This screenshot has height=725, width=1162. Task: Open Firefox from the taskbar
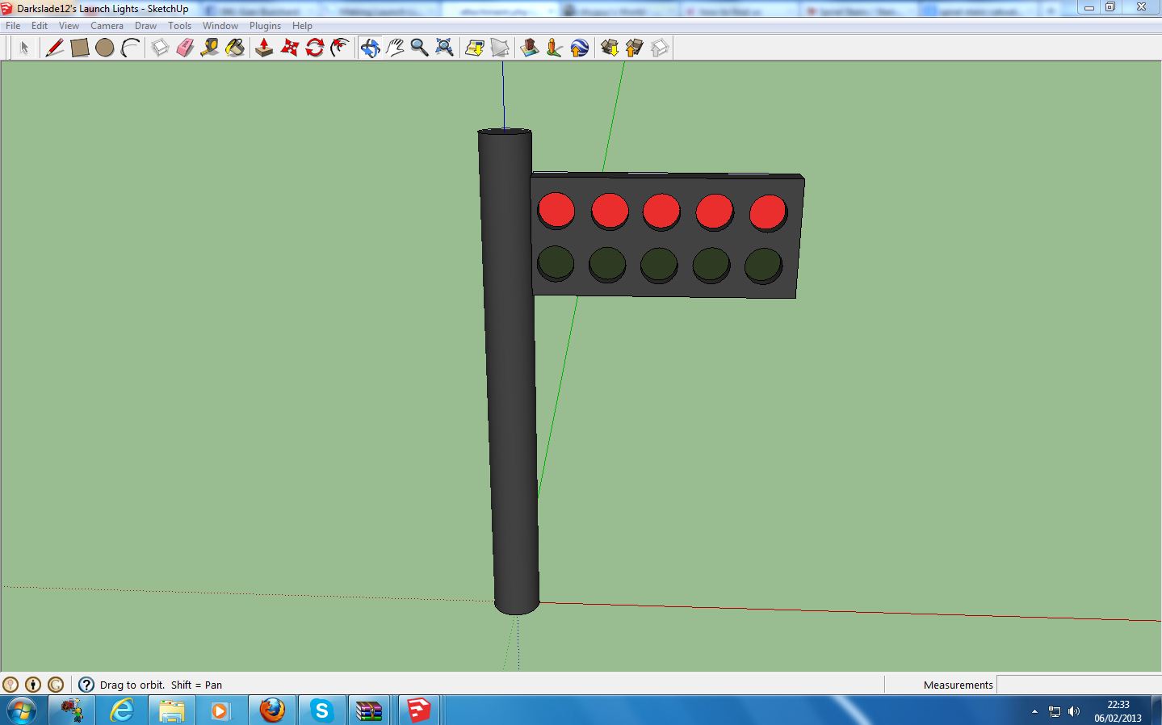coord(272,710)
